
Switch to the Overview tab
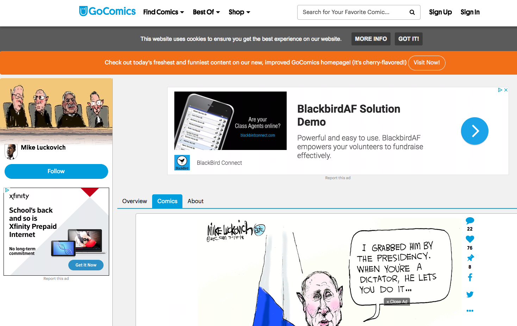[135, 201]
